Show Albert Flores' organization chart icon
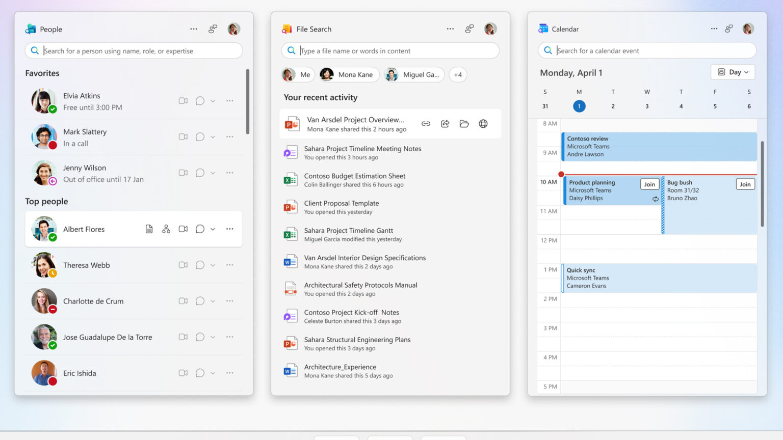 pos(166,229)
